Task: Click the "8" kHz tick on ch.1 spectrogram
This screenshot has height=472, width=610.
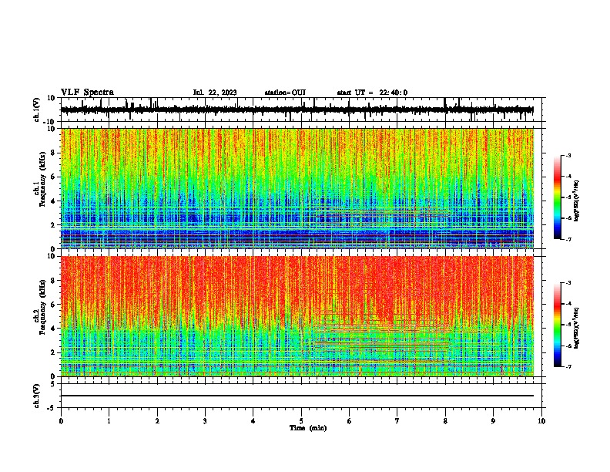Action: [x=54, y=153]
